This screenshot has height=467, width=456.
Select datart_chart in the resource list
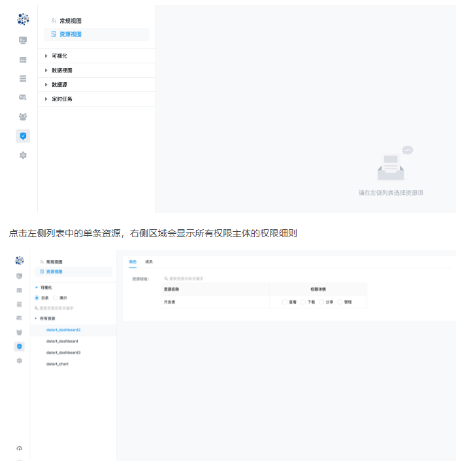[57, 364]
